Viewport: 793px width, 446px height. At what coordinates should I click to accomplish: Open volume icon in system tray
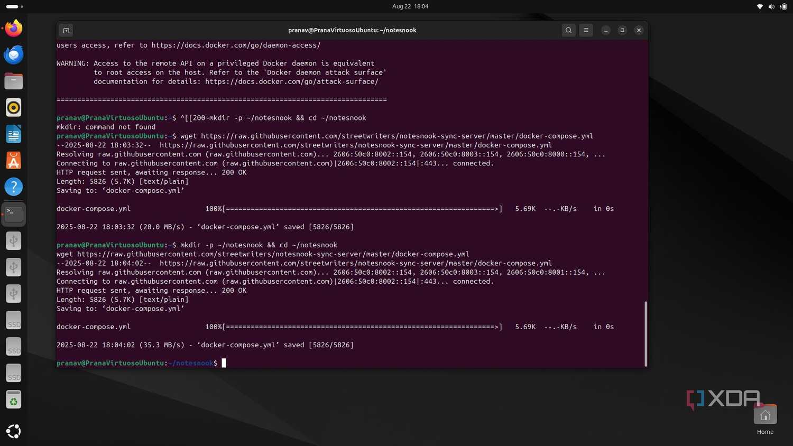point(771,6)
